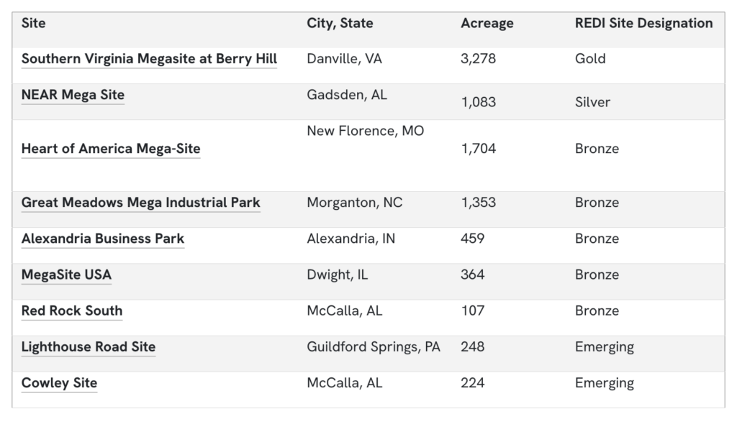
Task: Click the City, State column header
Action: [x=340, y=23]
